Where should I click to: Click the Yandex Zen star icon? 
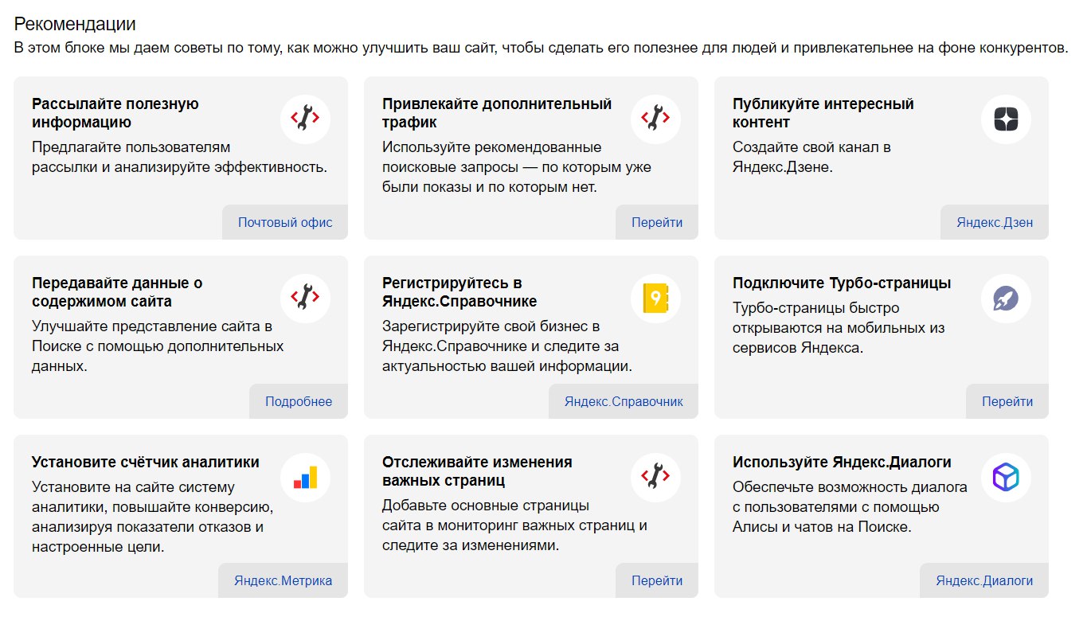[1006, 119]
